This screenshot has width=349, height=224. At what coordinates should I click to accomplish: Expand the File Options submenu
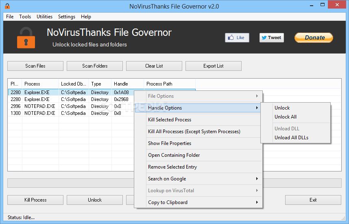tap(198, 96)
